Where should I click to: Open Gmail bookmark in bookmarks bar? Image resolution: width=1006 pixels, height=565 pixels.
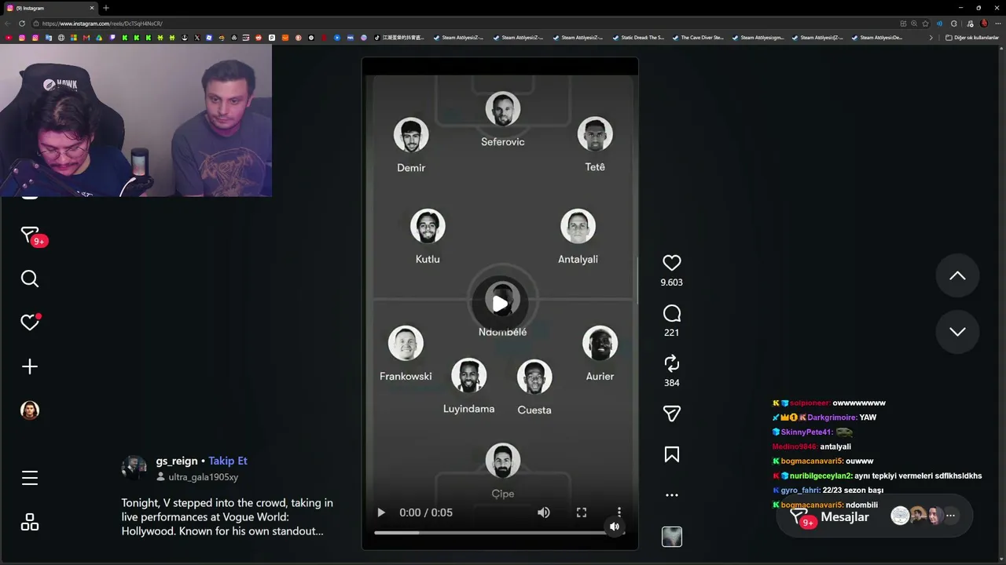pos(86,38)
